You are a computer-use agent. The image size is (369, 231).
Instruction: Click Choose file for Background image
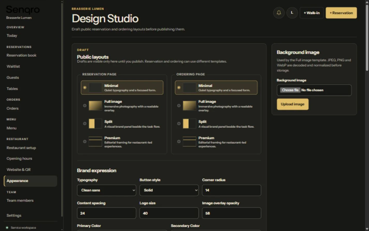point(290,90)
